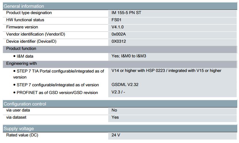
Task: Click the IM 155-5 PN ST value
Action: coord(126,13)
